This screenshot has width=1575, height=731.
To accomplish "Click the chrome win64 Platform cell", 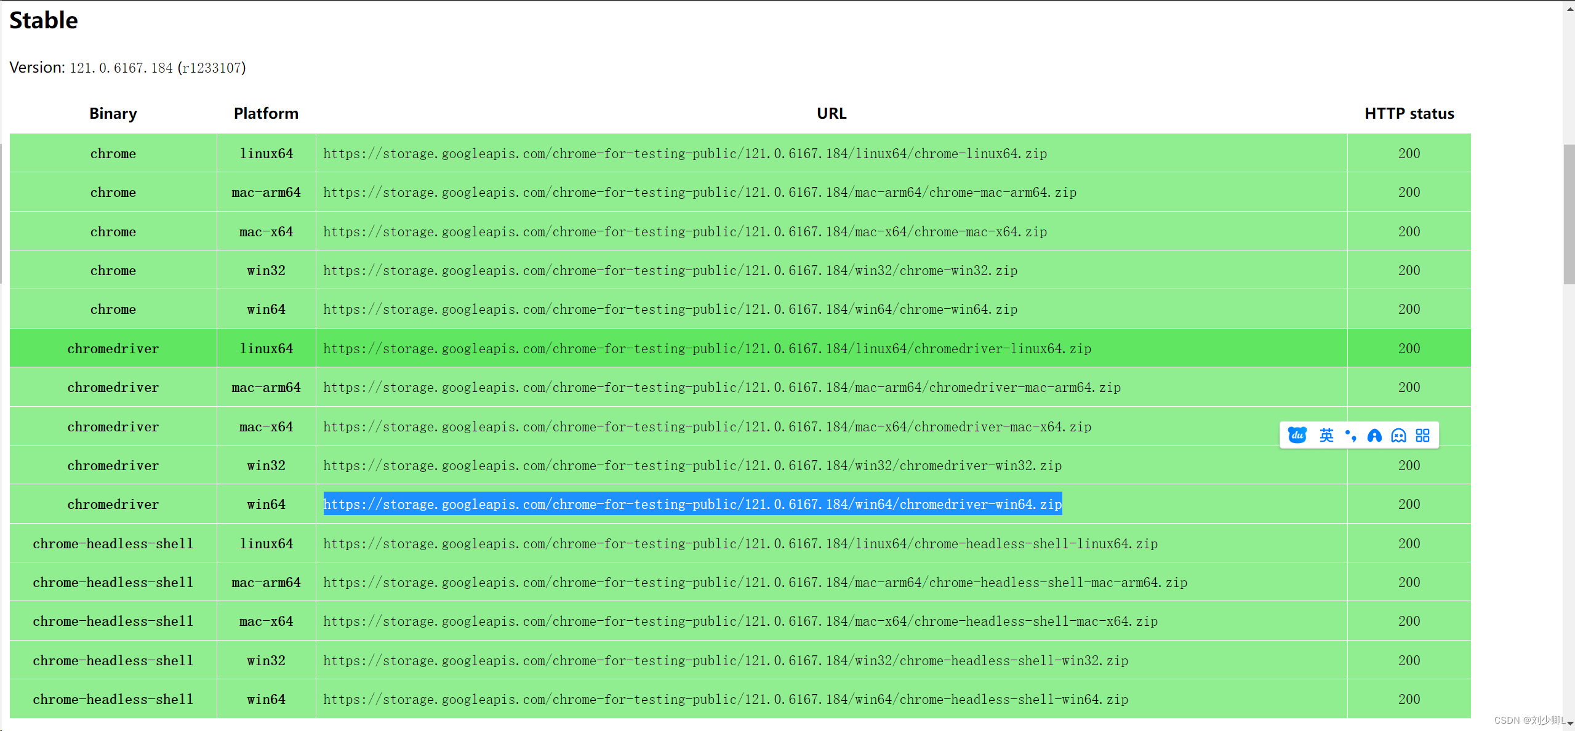I will (x=266, y=310).
